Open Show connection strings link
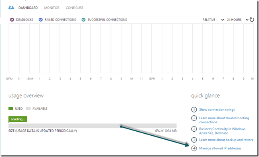259x157 pixels. [x=217, y=110]
